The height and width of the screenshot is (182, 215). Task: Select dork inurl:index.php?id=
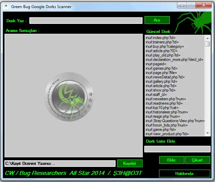(x=160, y=38)
